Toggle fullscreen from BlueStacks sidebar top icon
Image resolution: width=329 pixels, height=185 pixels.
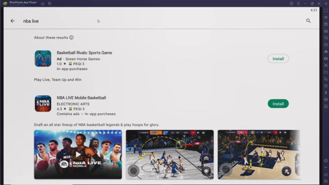(326, 11)
